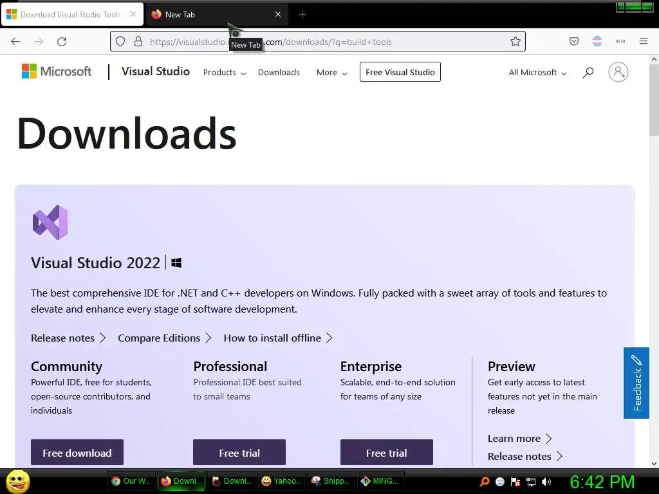Bookmark this page with the star
The height and width of the screenshot is (494, 659).
click(x=515, y=41)
